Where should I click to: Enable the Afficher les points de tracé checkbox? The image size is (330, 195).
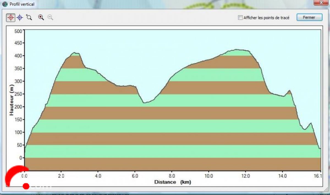click(240, 18)
